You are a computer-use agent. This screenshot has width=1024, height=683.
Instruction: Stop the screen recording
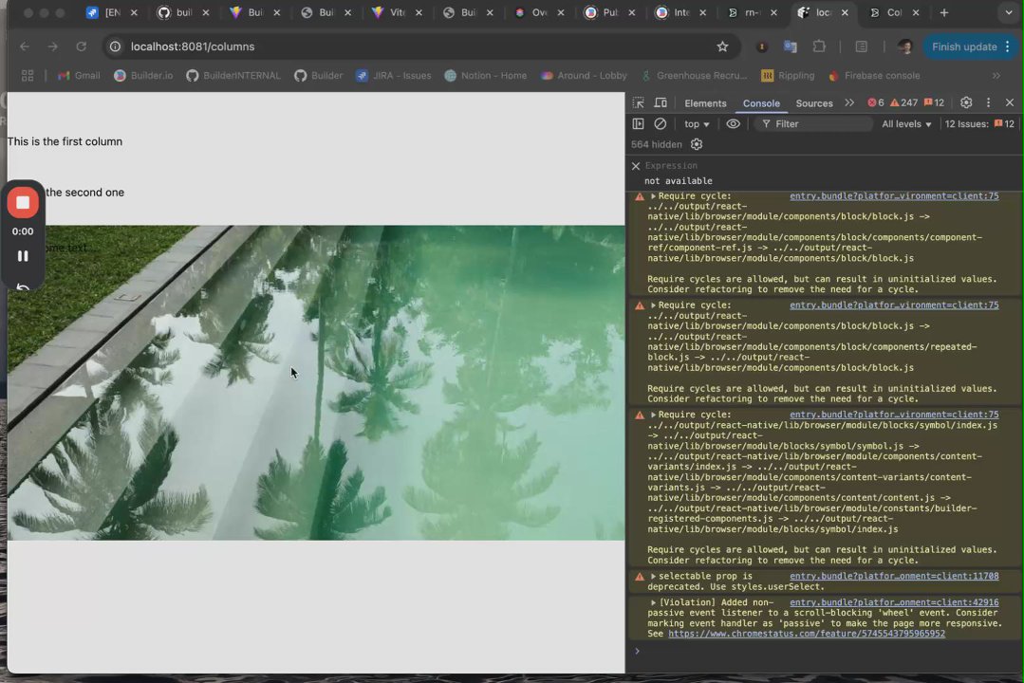click(x=23, y=203)
